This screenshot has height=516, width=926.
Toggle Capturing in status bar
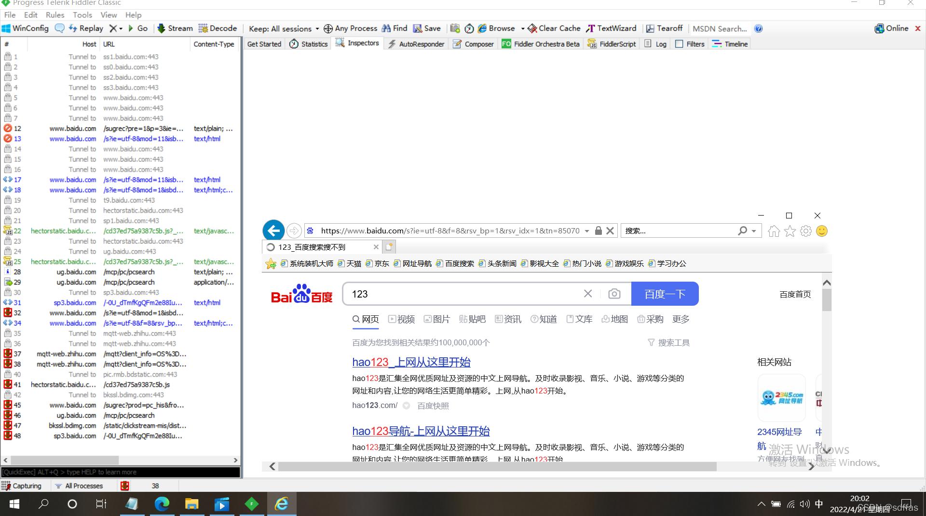click(x=22, y=486)
